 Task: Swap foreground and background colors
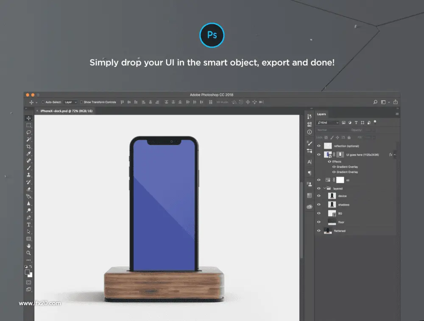[x=31, y=266]
